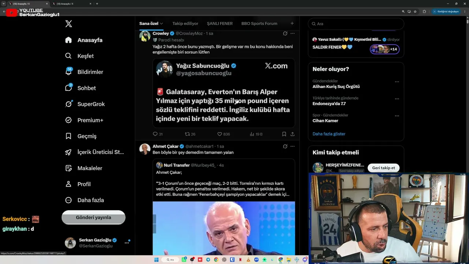This screenshot has height=264, width=469.
Task: Open Geçmiş bookmark item
Action: click(81, 136)
